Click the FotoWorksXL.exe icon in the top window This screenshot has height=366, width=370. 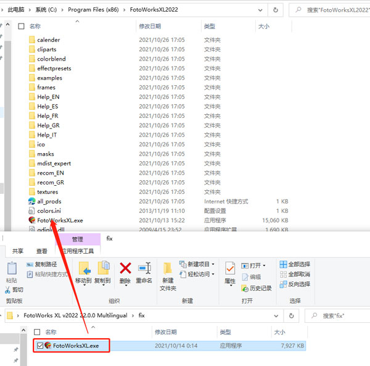(32, 220)
